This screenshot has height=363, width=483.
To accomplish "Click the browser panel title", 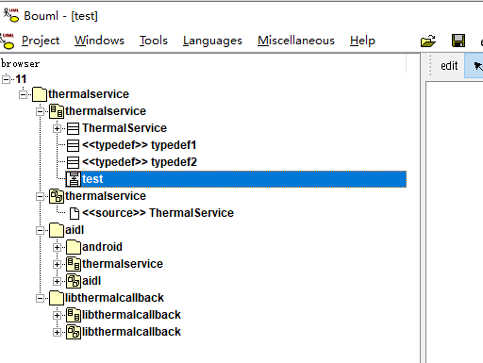I will (21, 64).
